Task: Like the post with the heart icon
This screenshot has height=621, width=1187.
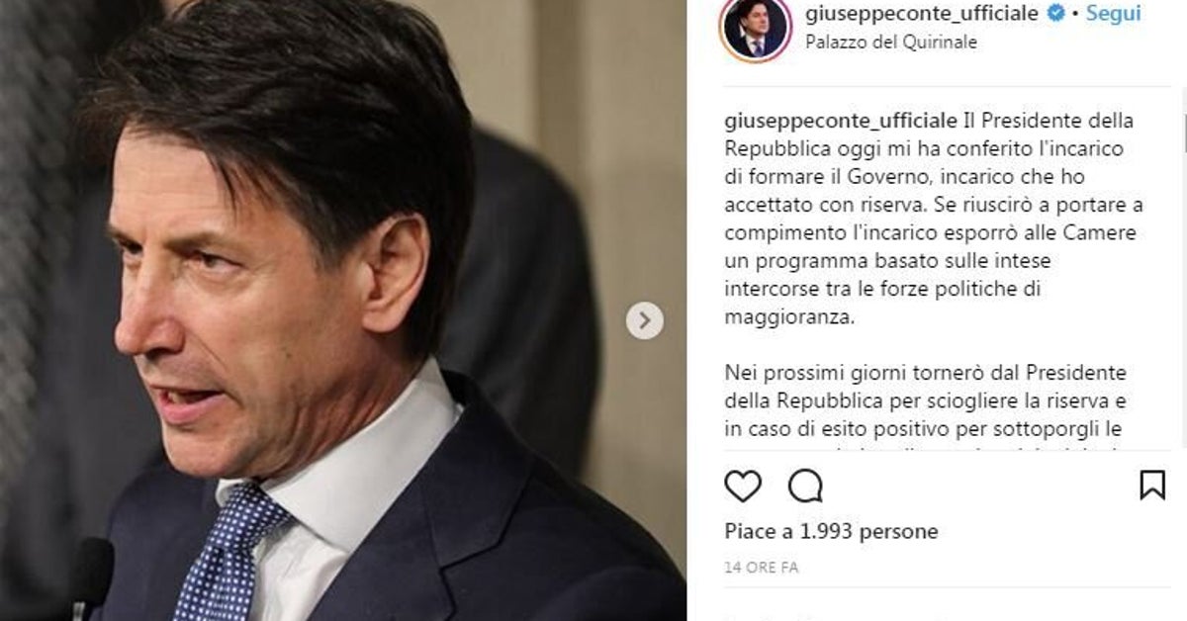Action: pyautogui.click(x=743, y=486)
